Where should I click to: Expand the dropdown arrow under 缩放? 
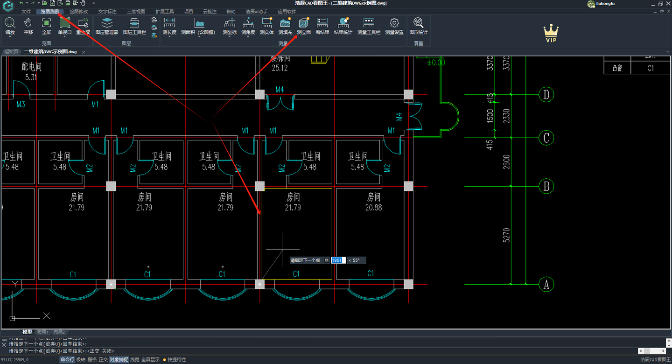point(10,36)
